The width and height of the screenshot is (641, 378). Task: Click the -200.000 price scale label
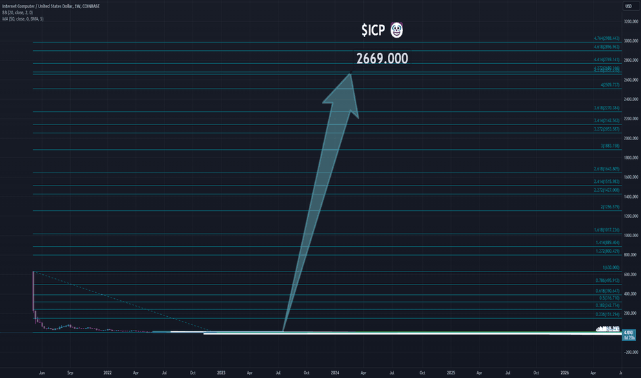pos(631,353)
